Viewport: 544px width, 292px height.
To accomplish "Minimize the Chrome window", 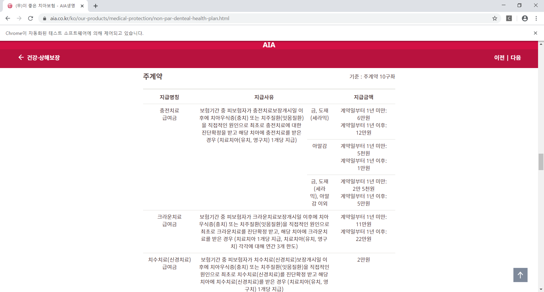I will [503, 5].
